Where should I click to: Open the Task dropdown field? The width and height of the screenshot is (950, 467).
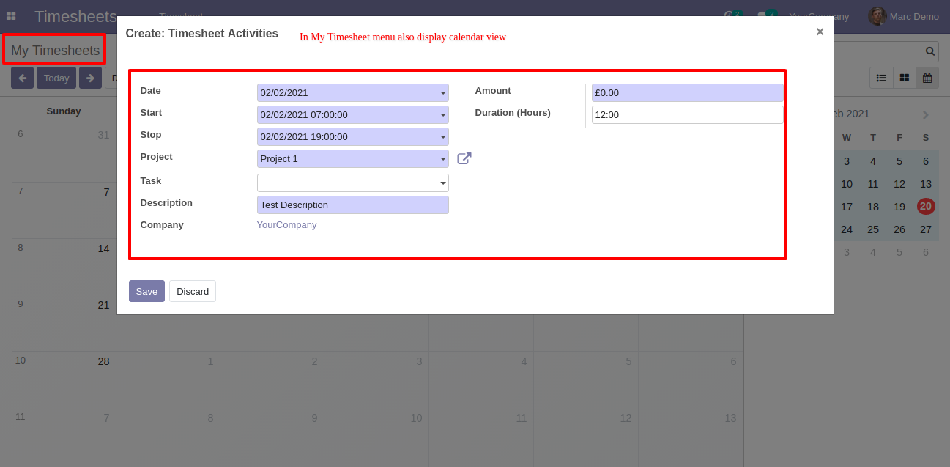point(353,183)
